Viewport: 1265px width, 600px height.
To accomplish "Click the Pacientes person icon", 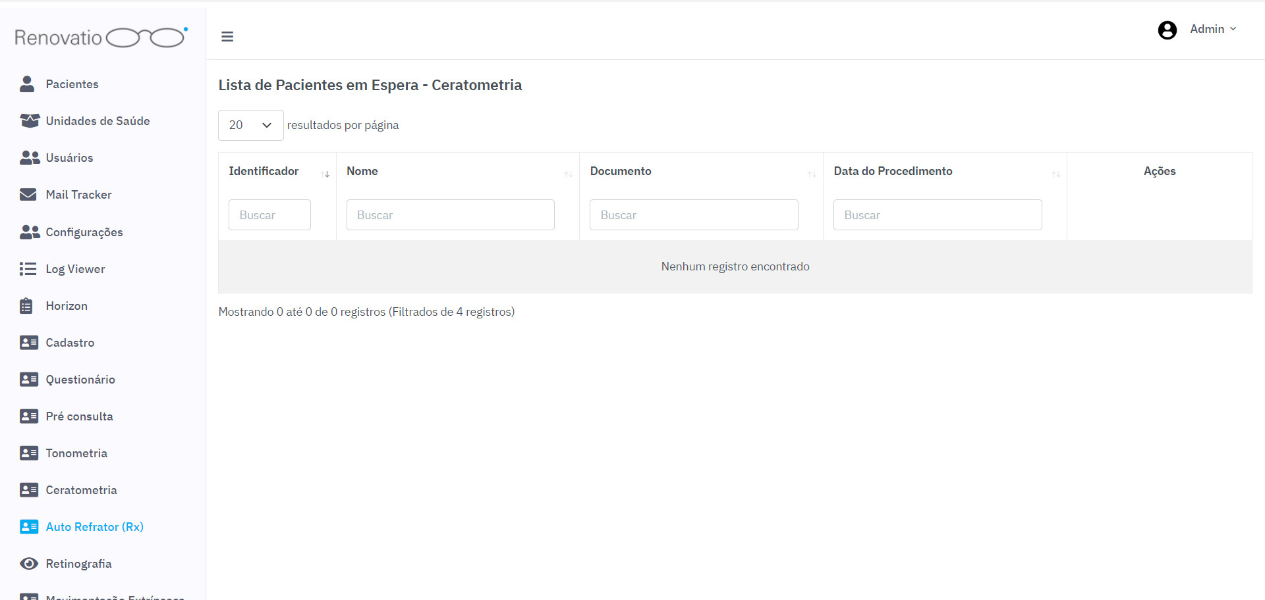I will tap(27, 84).
